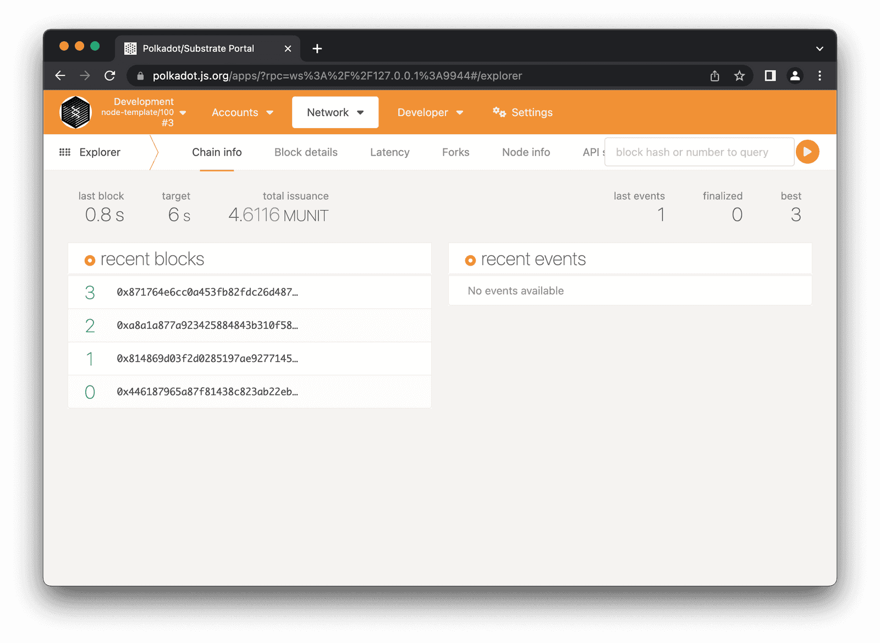This screenshot has height=643, width=880.
Task: Open the Accounts dropdown
Action: 241,112
